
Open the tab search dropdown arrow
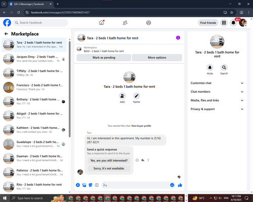point(4,4)
